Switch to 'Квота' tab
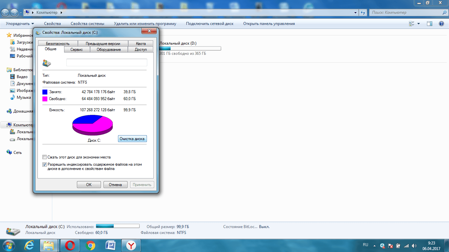Screen dimensions: 449x252 141,44
